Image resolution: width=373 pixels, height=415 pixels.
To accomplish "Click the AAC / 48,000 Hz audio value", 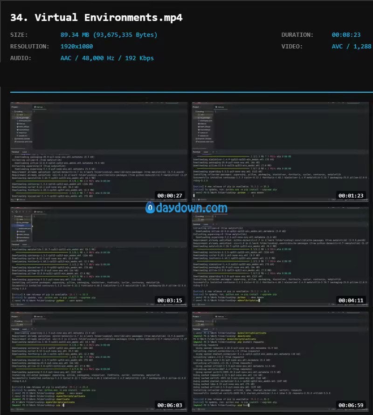I will tap(107, 58).
